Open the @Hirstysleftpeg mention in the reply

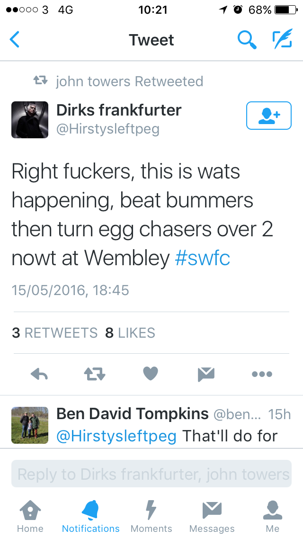[x=116, y=436]
